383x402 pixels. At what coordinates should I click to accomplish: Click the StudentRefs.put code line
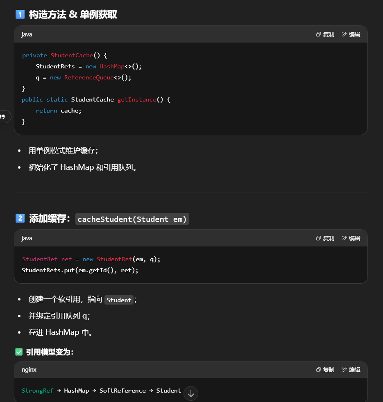(80, 270)
